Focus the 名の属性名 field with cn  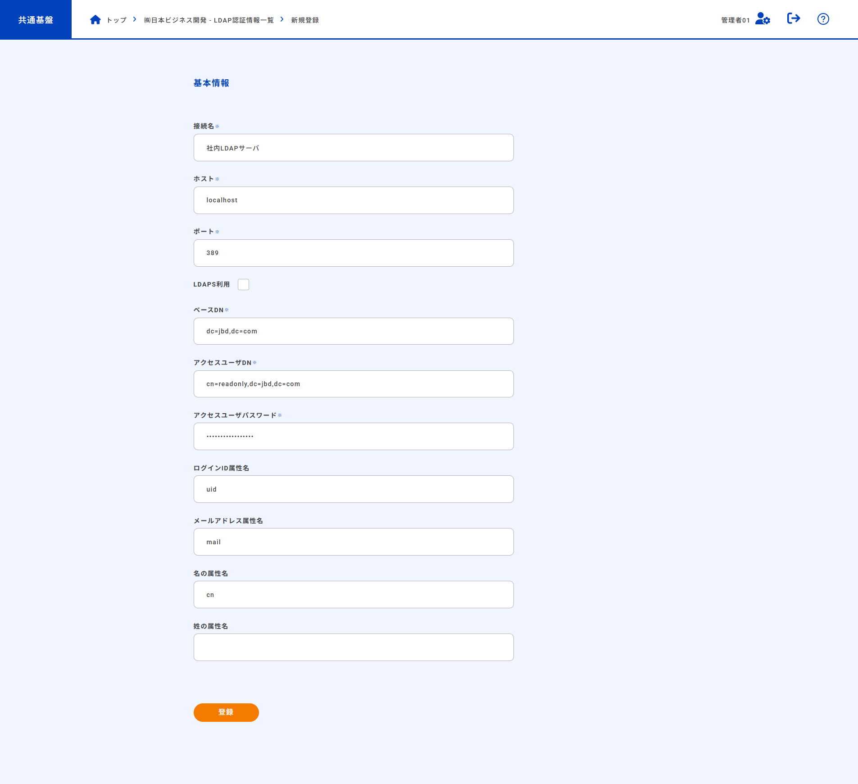pyautogui.click(x=353, y=595)
